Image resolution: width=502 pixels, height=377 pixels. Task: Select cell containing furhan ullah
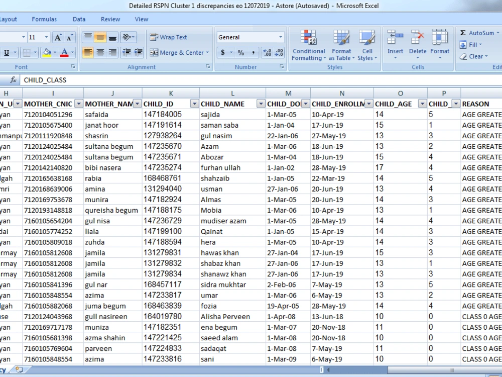coord(233,168)
